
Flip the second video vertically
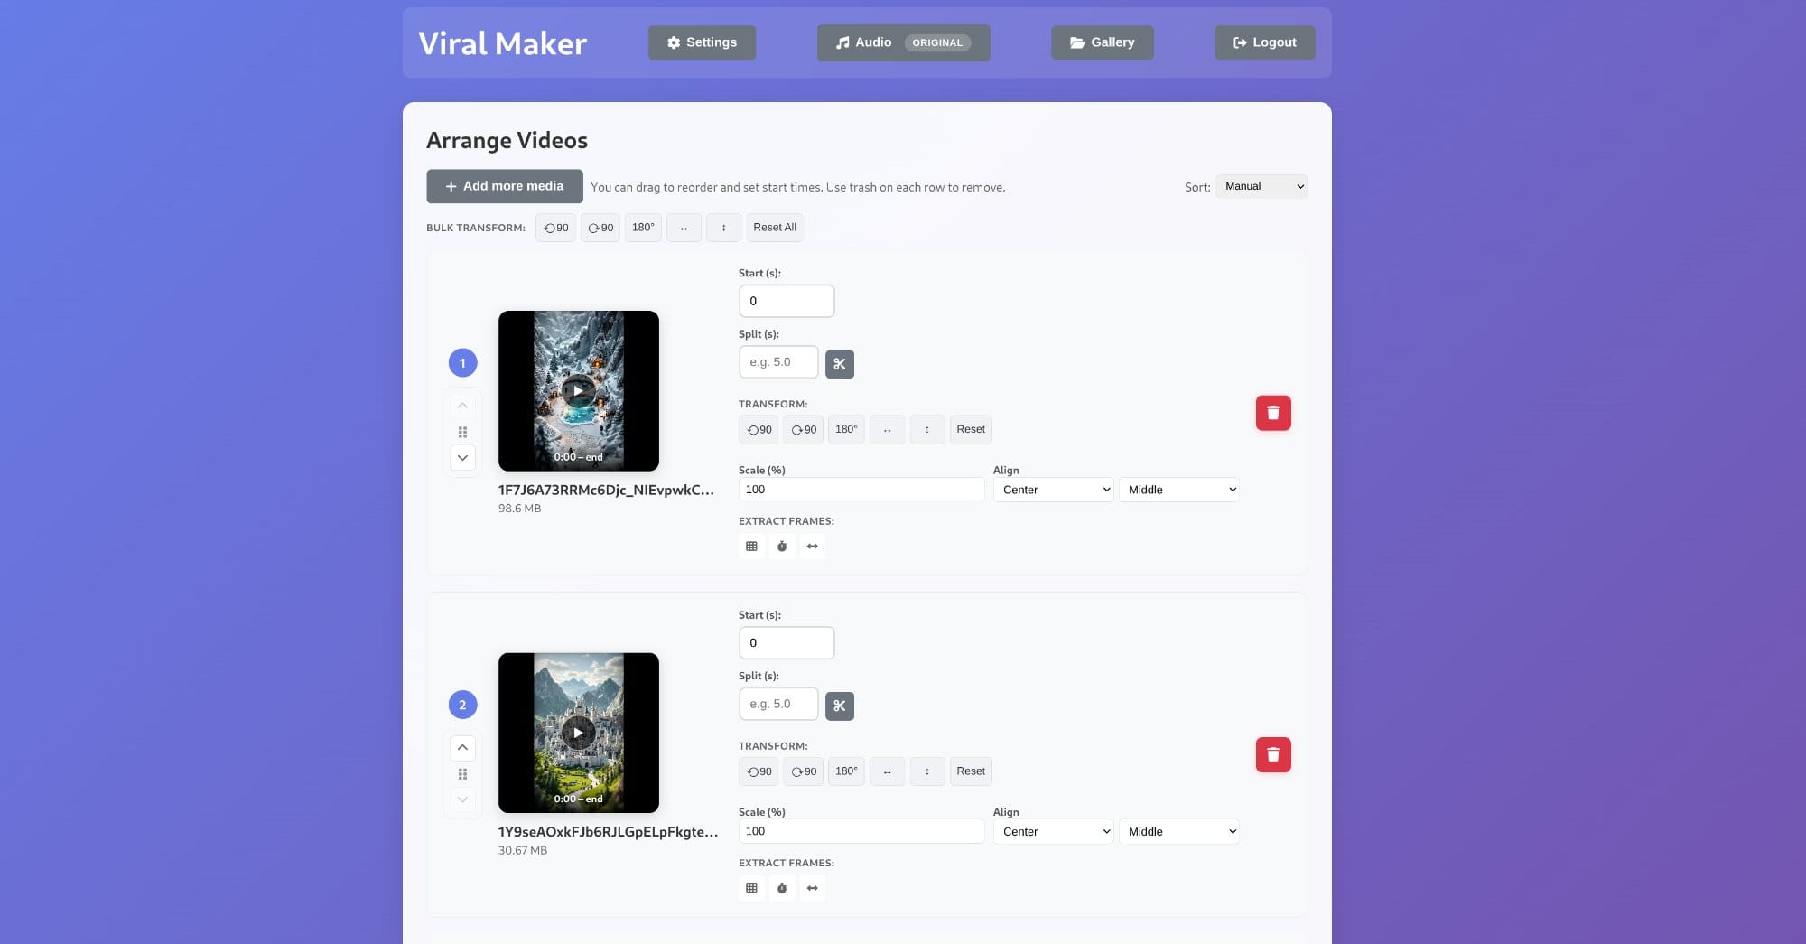[x=926, y=771]
